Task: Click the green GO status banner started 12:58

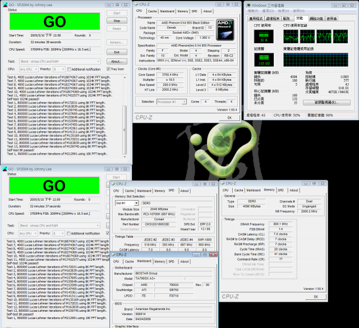Action: click(55, 21)
